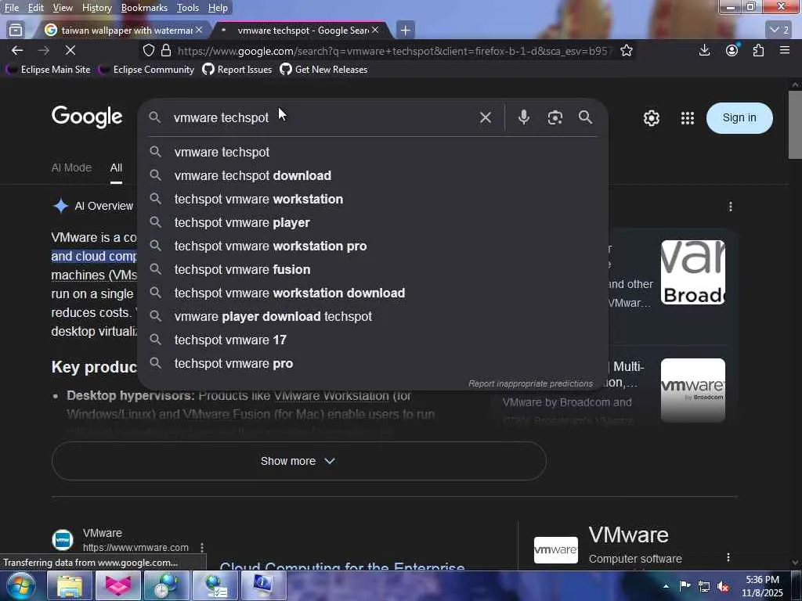Open the Firefox hamburger menu
The width and height of the screenshot is (802, 601).
785,50
